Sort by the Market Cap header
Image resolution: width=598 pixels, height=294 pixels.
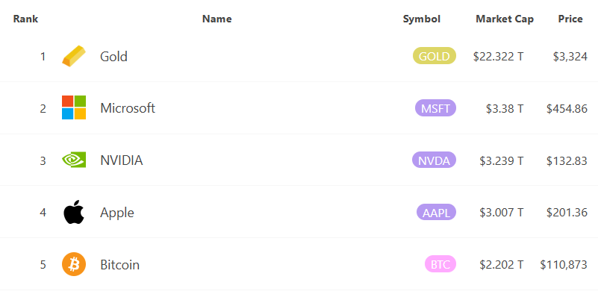[505, 19]
